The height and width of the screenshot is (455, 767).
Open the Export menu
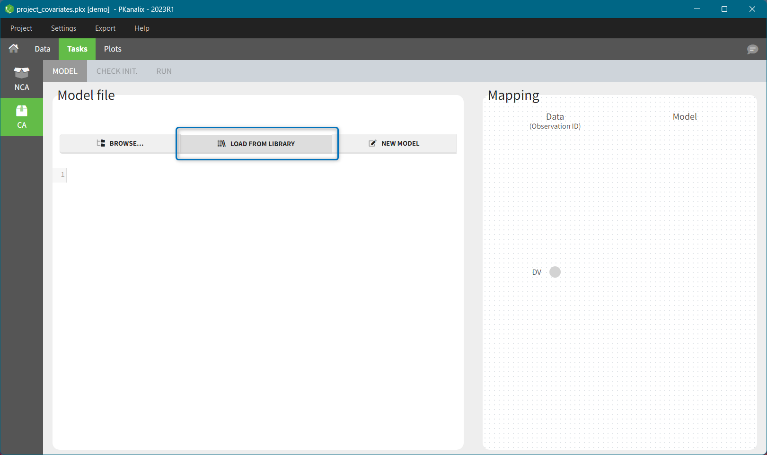105,28
